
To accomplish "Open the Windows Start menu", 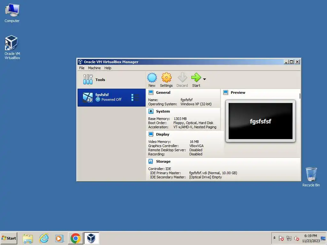I will [9, 238].
